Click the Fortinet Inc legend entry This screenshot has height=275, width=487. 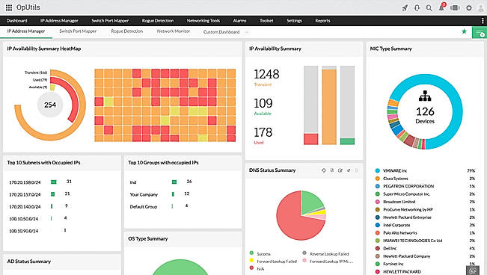click(x=390, y=264)
